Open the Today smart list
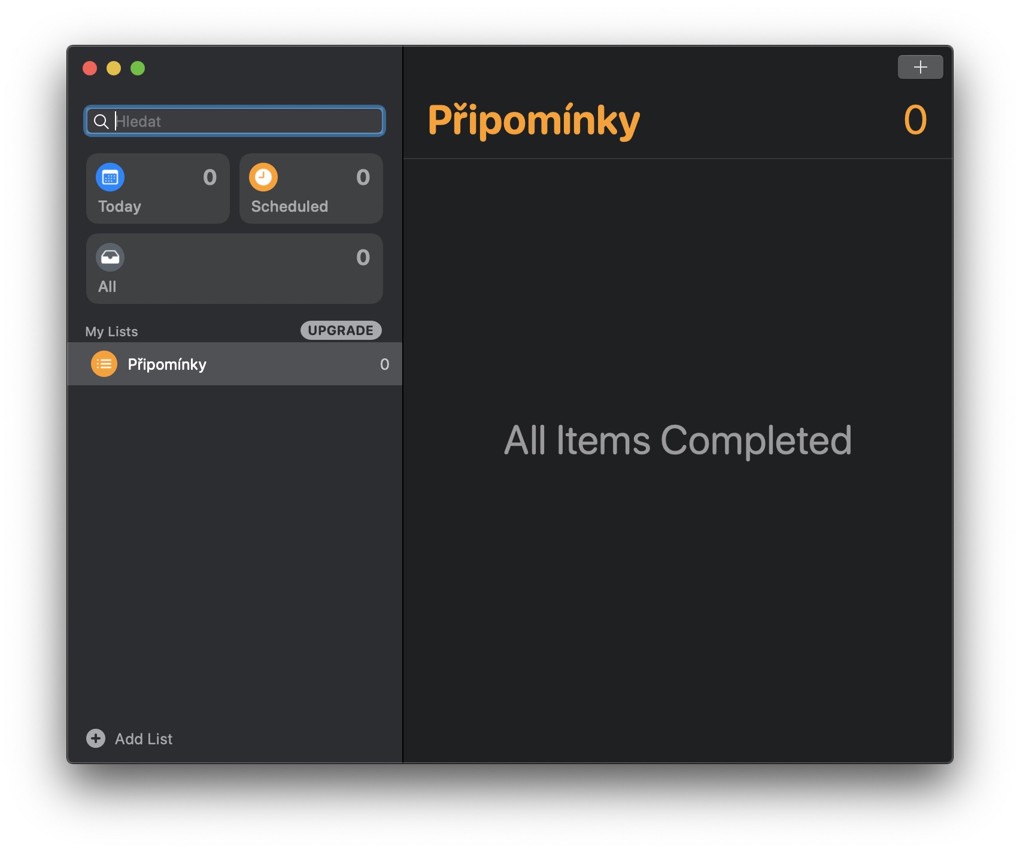The height and width of the screenshot is (852, 1020). point(158,188)
